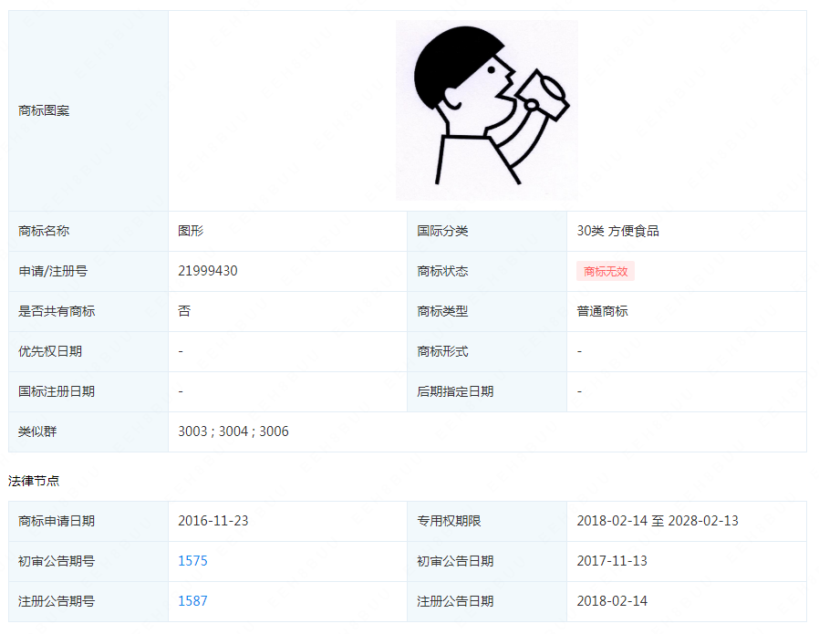Viewport: 819px width, 634px height.
Task: Open registration announcement issue 1587 link
Action: click(192, 601)
